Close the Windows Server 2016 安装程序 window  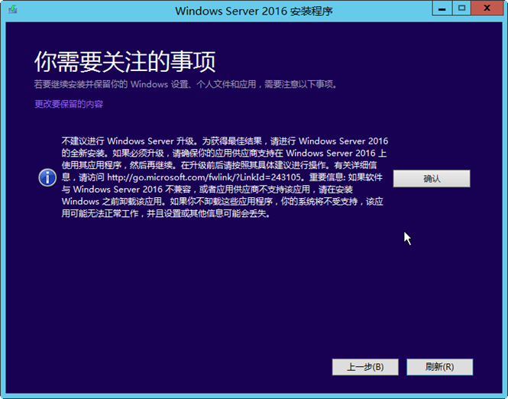tap(487, 8)
